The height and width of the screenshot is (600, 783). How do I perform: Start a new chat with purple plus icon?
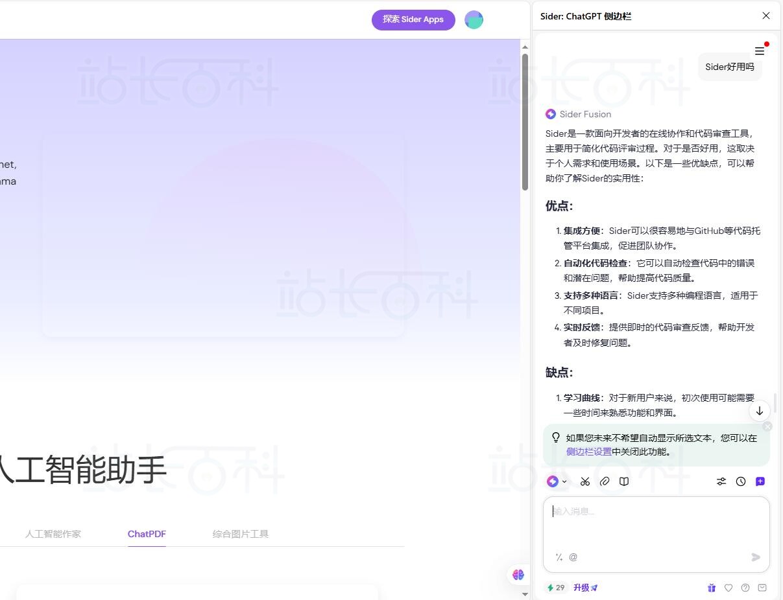(x=760, y=481)
